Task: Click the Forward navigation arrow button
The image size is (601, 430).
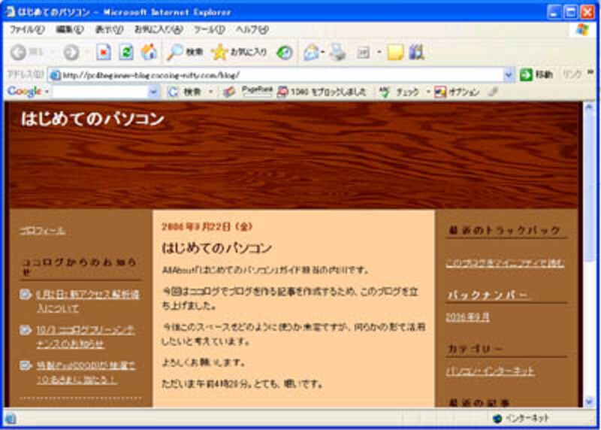Action: (x=71, y=52)
